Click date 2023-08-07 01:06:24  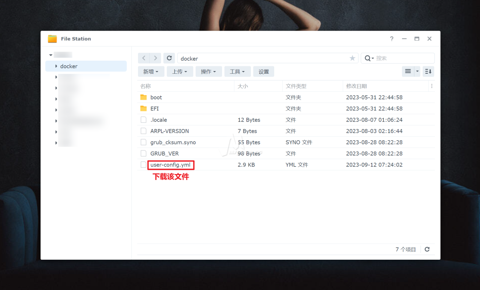coord(374,120)
